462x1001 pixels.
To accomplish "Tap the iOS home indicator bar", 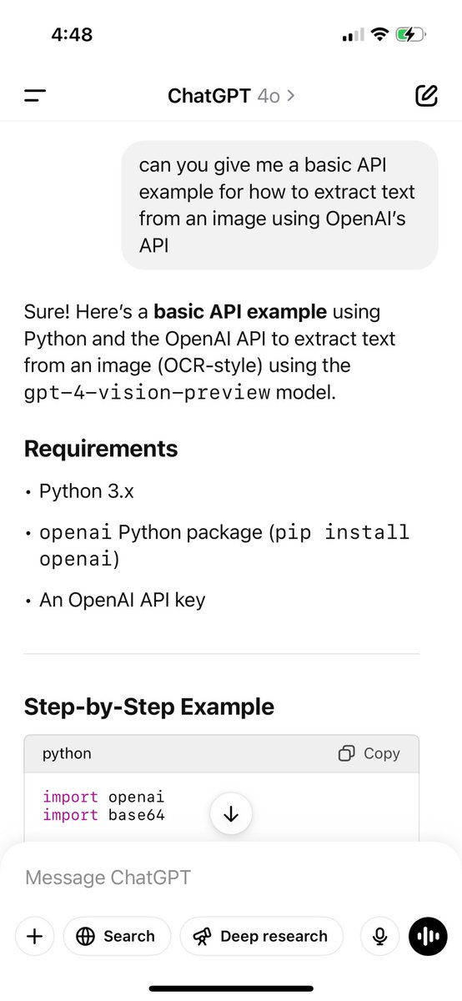I will [231, 988].
